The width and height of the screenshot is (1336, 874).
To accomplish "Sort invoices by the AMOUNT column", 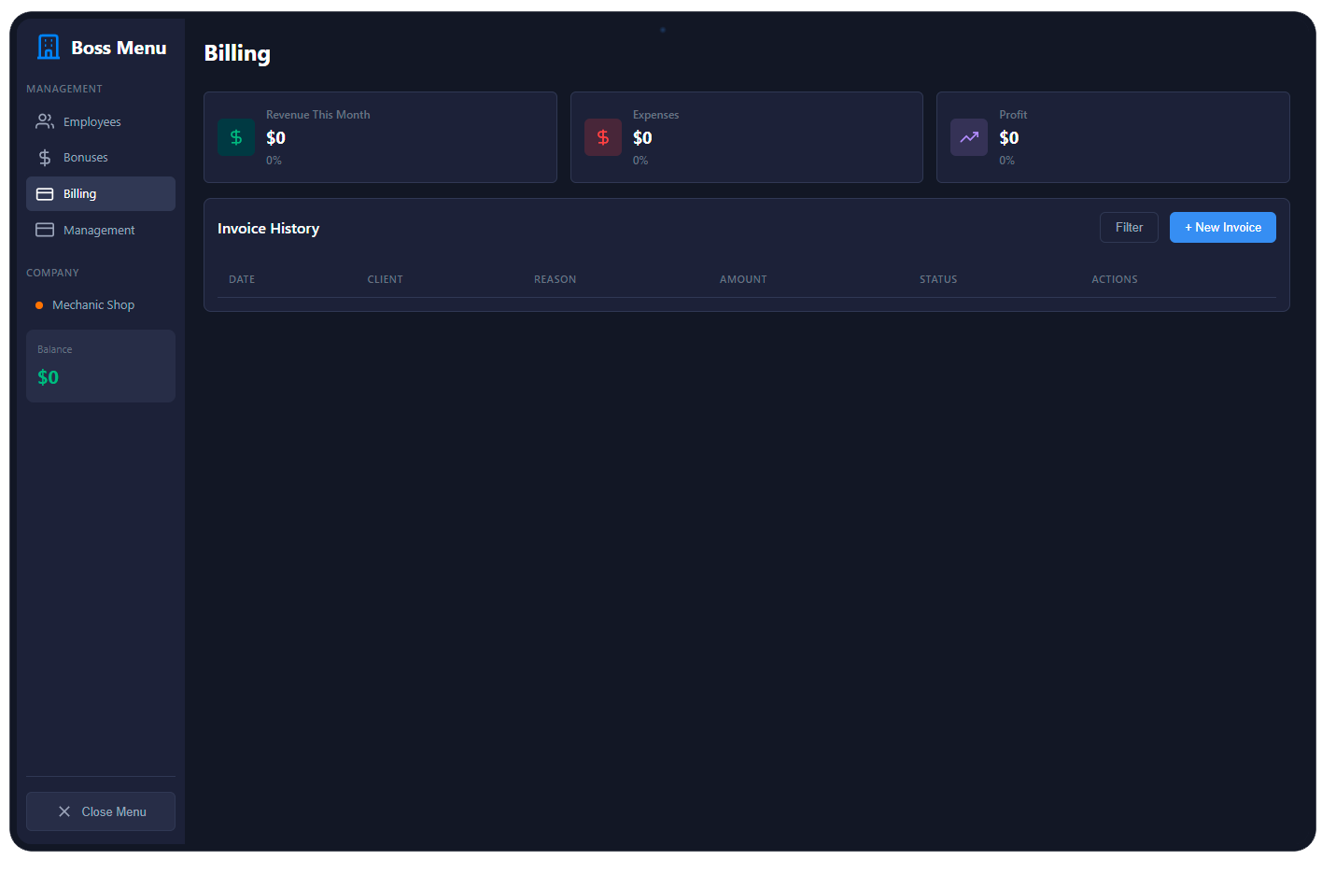I will (743, 279).
